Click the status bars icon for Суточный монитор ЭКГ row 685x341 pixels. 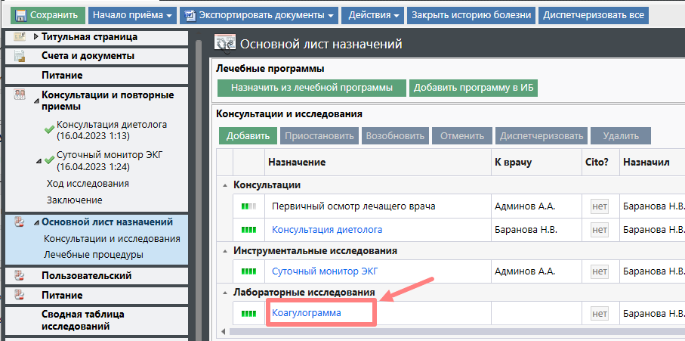248,271
